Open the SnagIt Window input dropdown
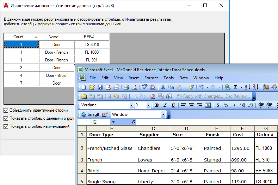The width and height of the screenshot is (278, 185). click(x=163, y=114)
